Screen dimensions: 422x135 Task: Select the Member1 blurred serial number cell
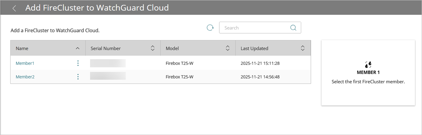pyautogui.click(x=108, y=63)
